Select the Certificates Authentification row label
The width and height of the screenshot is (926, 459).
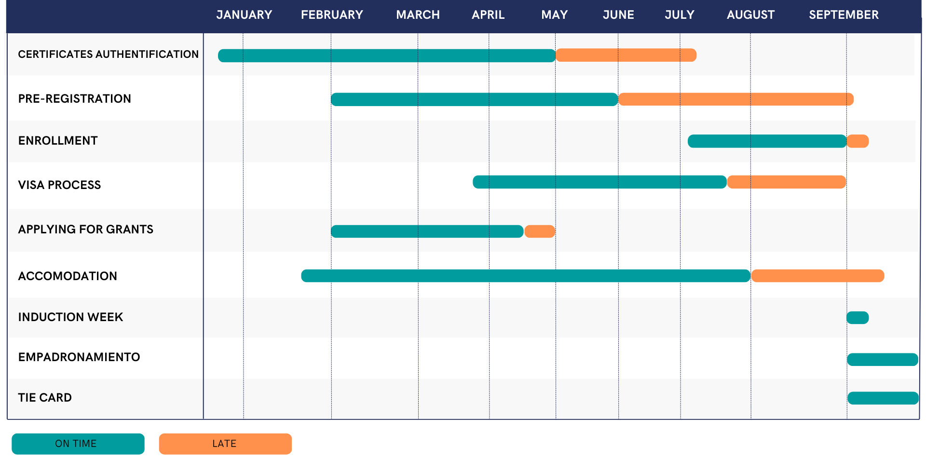[x=108, y=54]
